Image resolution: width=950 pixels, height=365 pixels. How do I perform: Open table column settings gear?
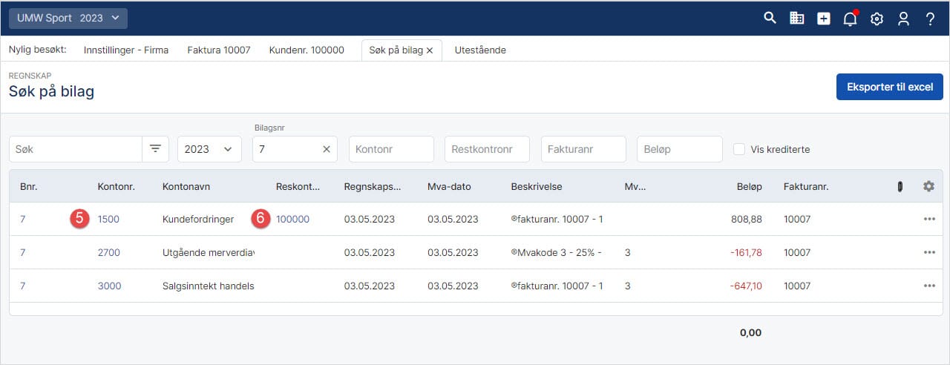pos(928,186)
